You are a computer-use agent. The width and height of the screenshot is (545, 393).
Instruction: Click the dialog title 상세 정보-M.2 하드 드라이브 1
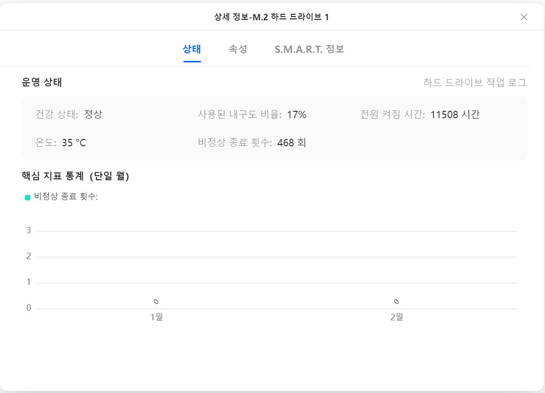pos(271,17)
